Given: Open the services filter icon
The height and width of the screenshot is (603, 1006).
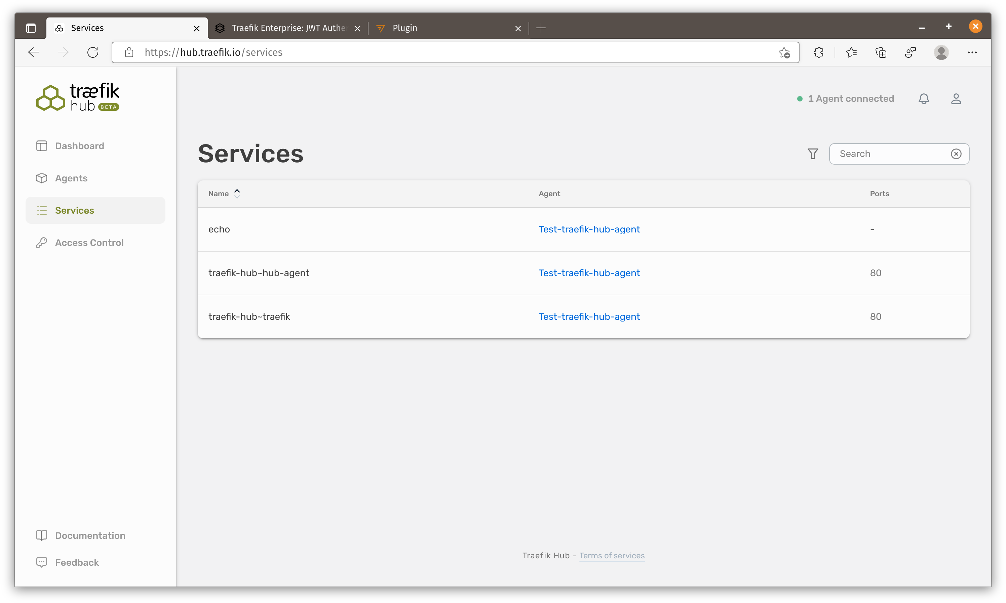Looking at the screenshot, I should tap(812, 154).
